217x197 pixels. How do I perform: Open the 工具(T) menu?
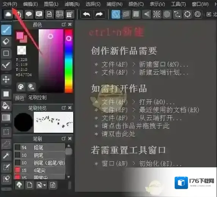178,4
